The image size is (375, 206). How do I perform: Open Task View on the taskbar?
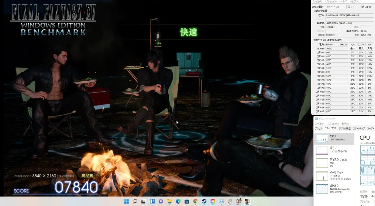(144, 202)
